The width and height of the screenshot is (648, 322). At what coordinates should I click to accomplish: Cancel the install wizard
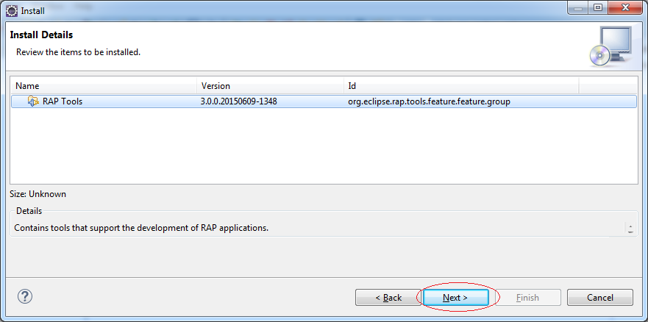pyautogui.click(x=600, y=298)
